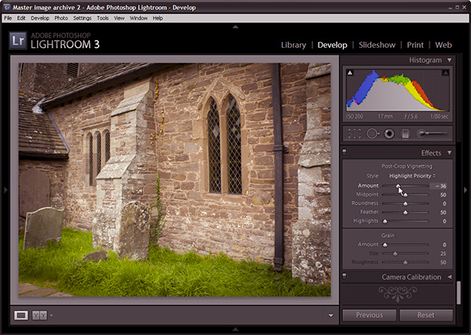
Task: Switch to the Library module
Action: coord(294,45)
